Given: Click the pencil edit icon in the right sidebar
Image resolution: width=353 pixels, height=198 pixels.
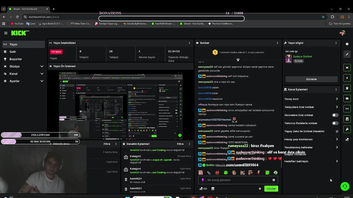Looking at the screenshot, I should click(347, 54).
